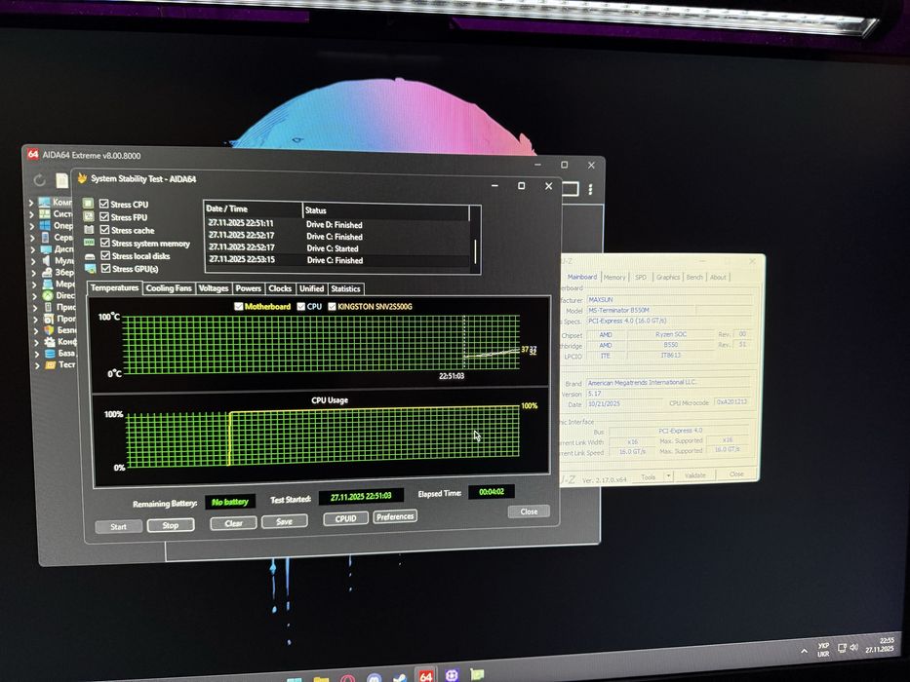Uncheck Stress CPU checkbox

coord(104,204)
